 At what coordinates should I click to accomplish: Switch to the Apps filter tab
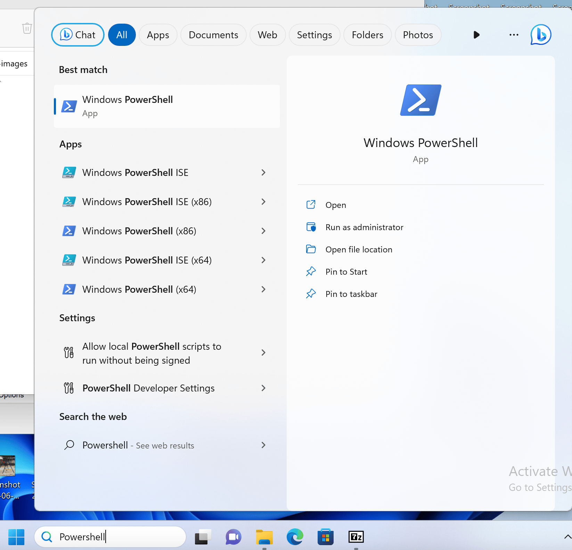click(158, 35)
